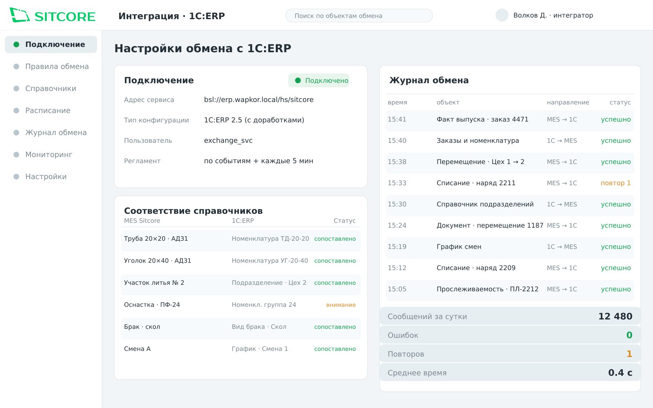The height and width of the screenshot is (408, 653).
Task: Click the schedule value по событиям + каждые 5 мин
Action: (x=259, y=161)
